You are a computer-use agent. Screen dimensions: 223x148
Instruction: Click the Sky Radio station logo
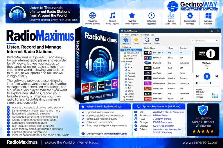click(x=148, y=63)
